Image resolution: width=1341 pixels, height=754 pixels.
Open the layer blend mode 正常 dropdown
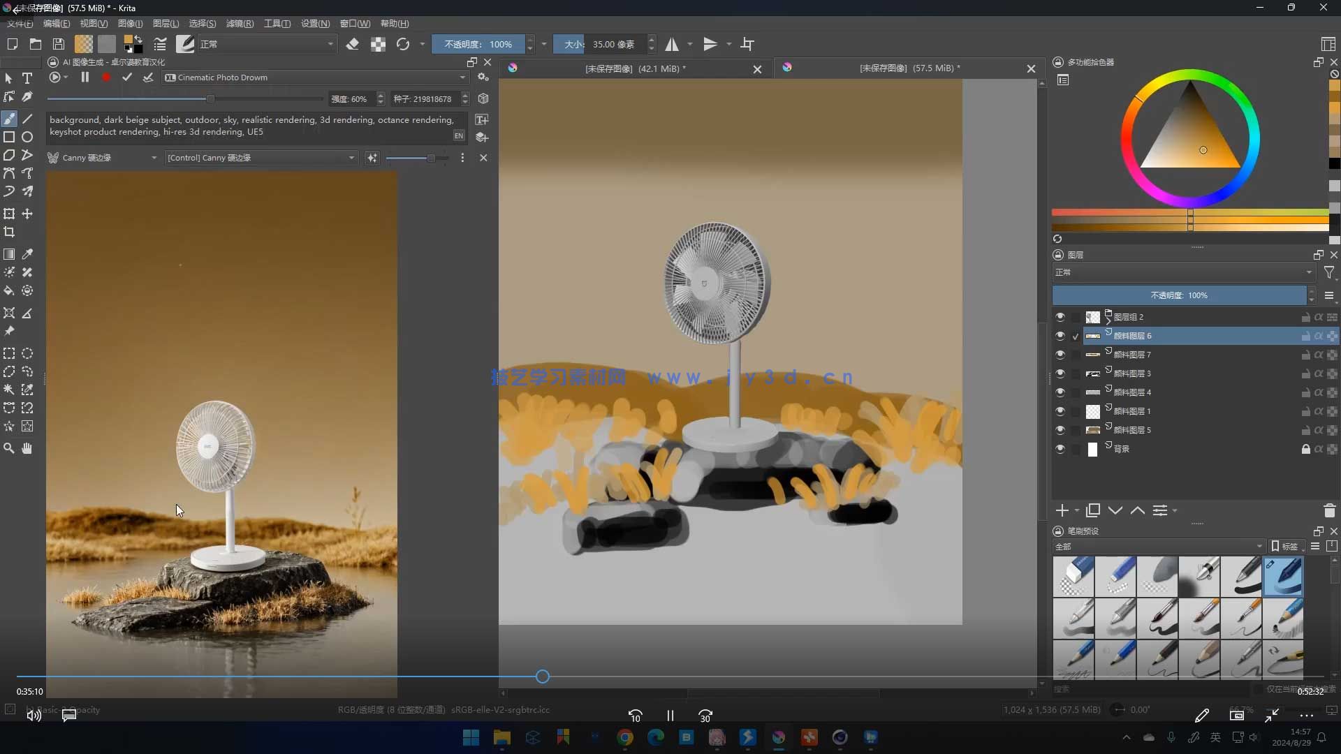tap(1183, 272)
